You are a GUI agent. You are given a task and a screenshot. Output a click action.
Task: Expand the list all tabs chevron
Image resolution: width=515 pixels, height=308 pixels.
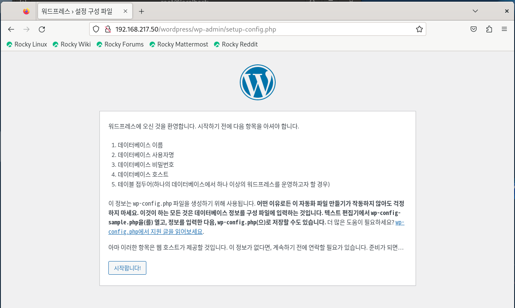click(x=475, y=11)
